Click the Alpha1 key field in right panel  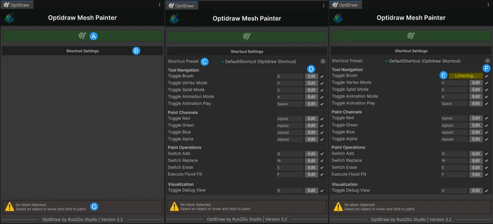click(x=454, y=118)
